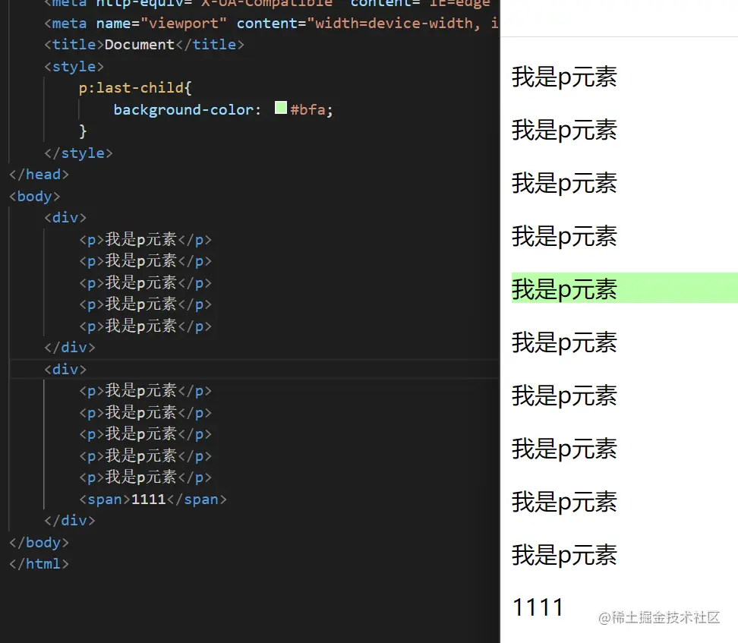Click the 1111 text in the browser preview

tap(538, 607)
